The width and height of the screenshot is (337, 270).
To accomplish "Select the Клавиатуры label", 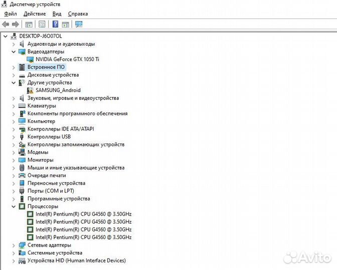I will [42, 105].
